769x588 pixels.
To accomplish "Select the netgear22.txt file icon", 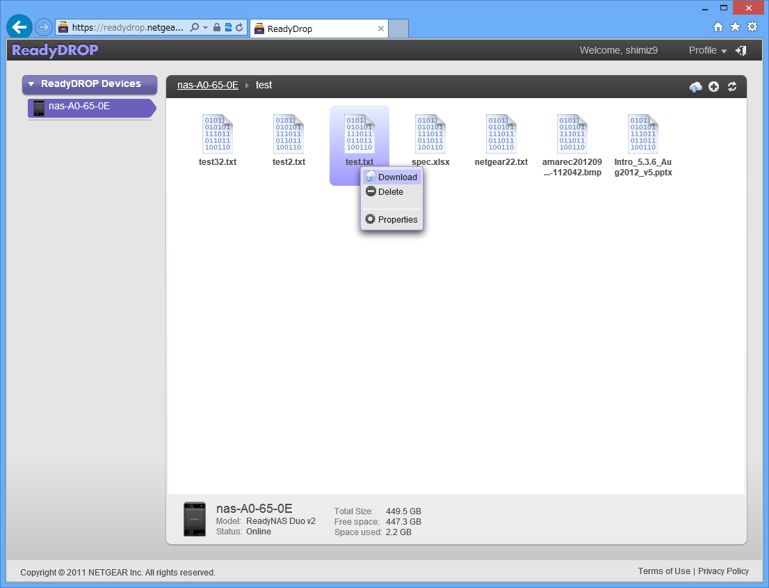I will tap(501, 134).
